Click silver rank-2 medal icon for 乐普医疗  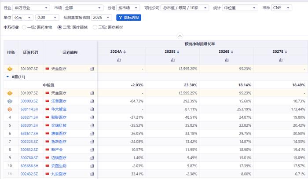pyautogui.click(x=10, y=101)
